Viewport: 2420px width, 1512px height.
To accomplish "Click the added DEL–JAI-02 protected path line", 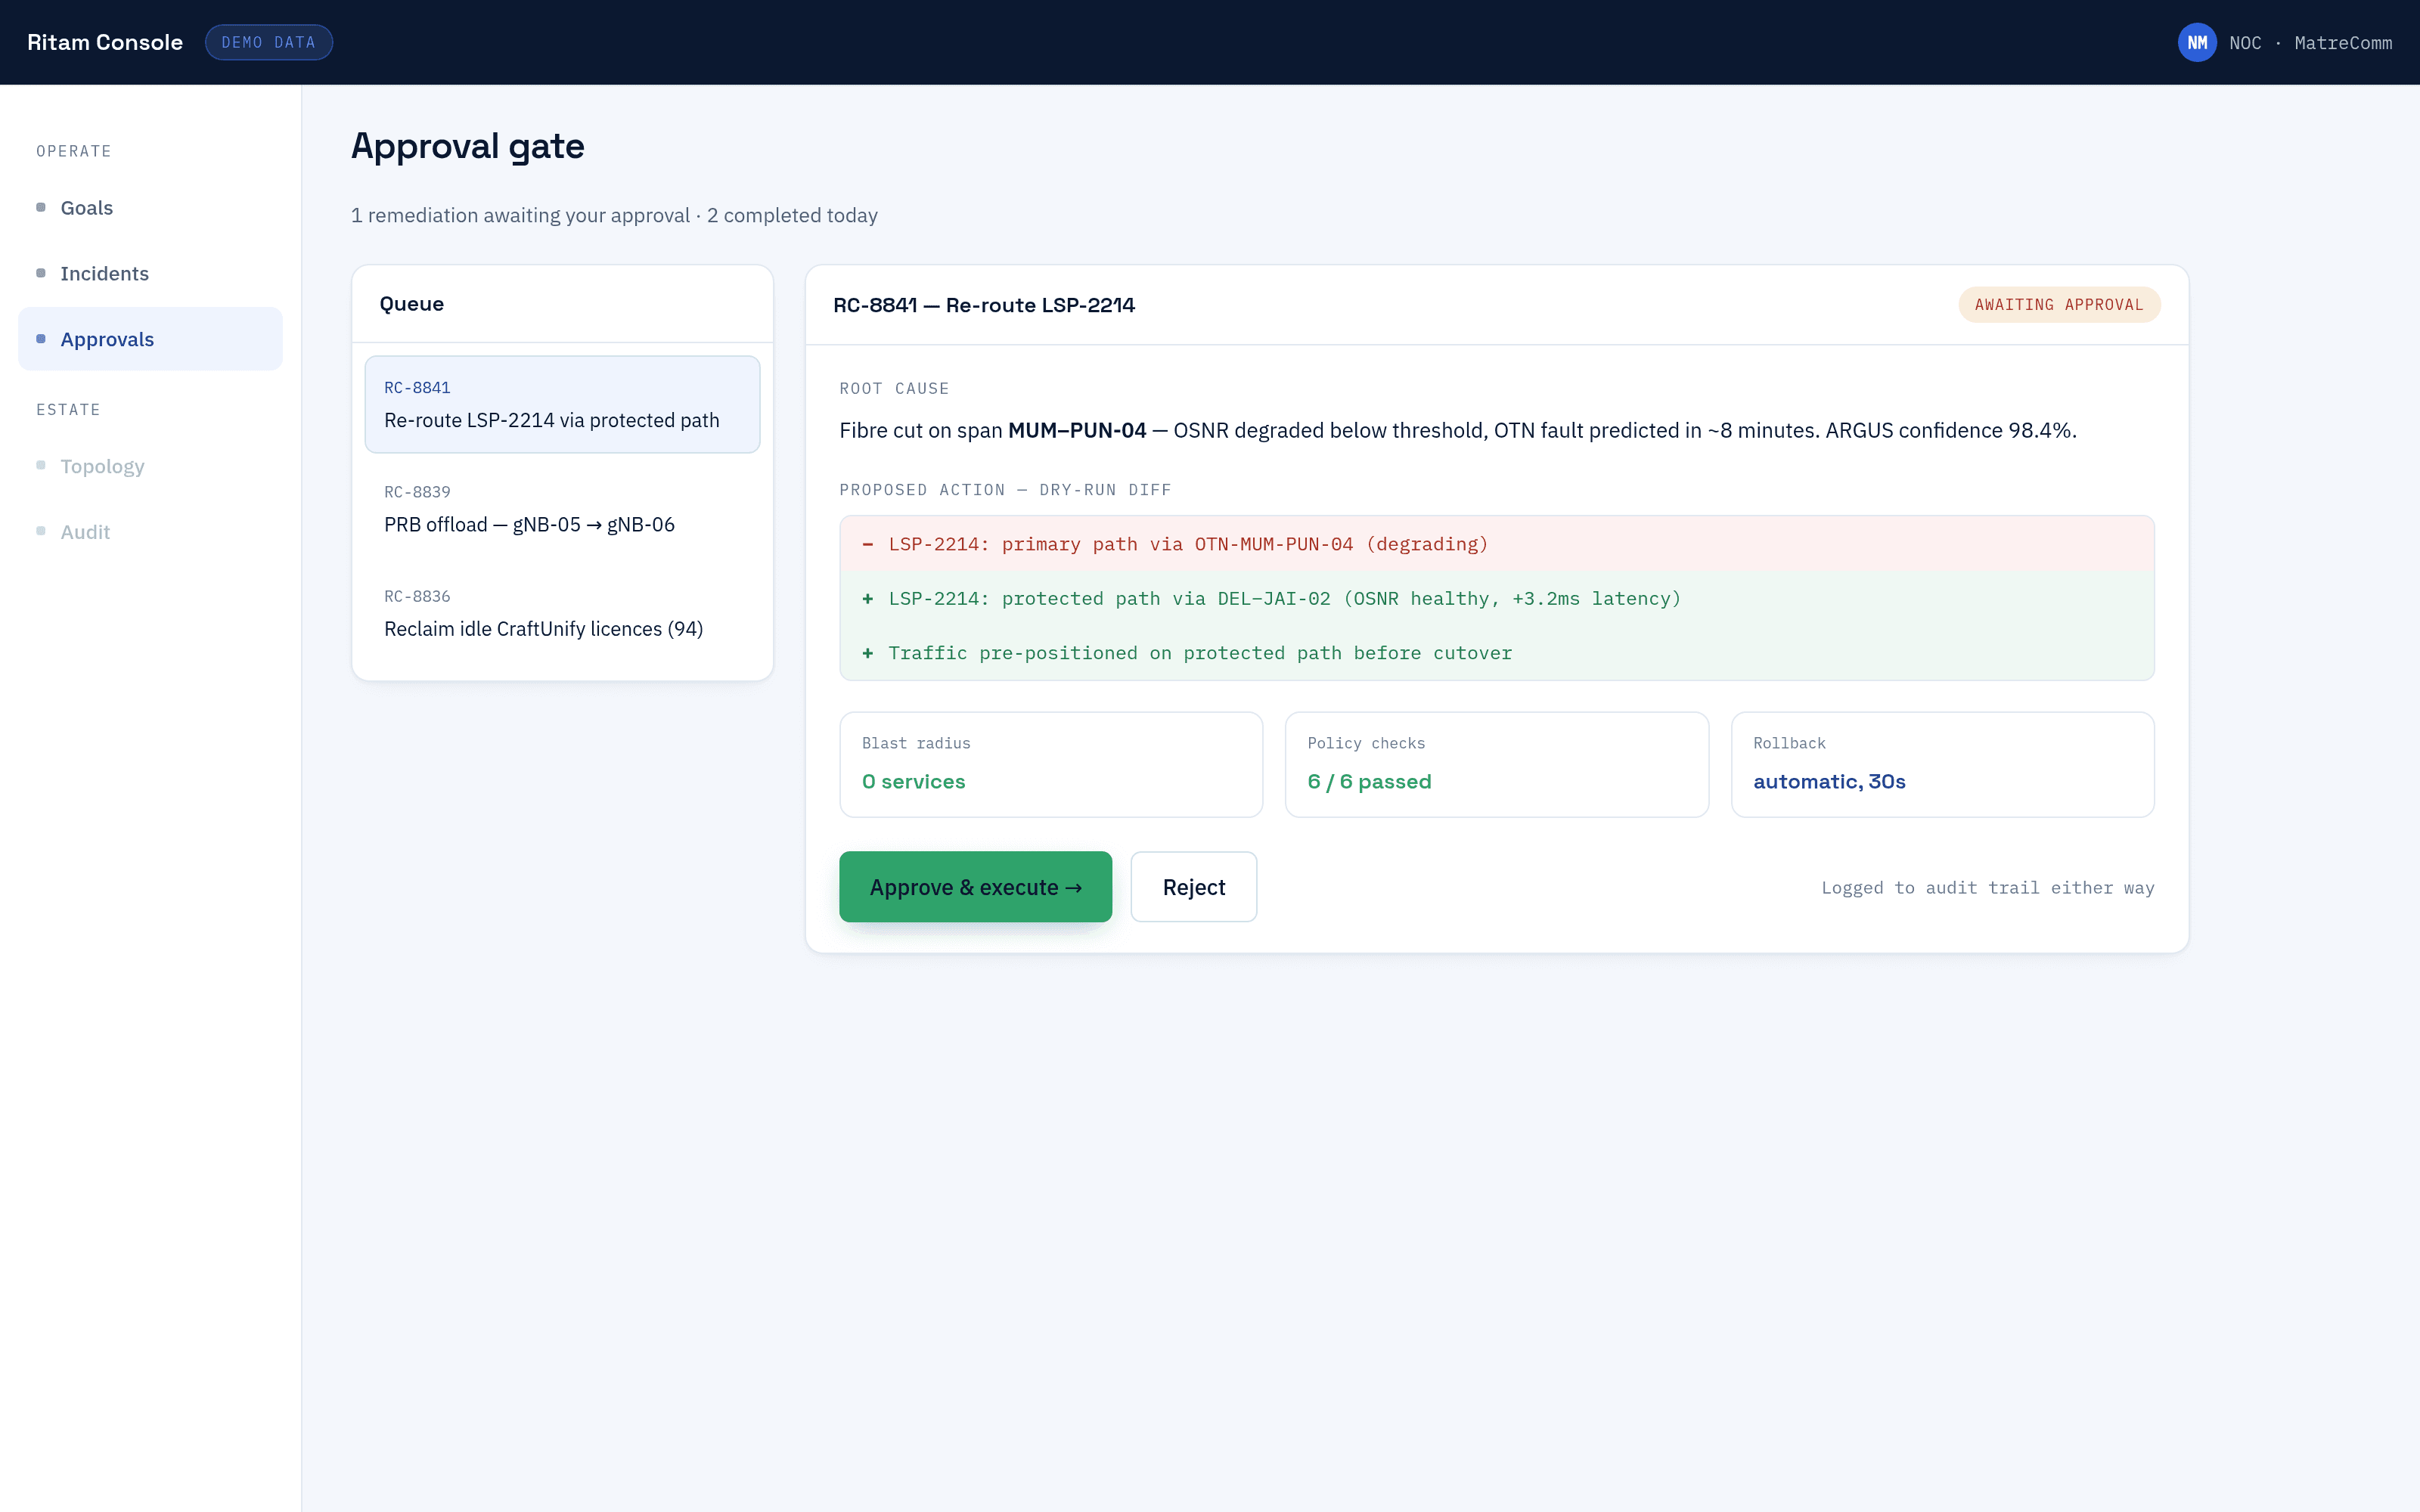I will [x=1496, y=599].
